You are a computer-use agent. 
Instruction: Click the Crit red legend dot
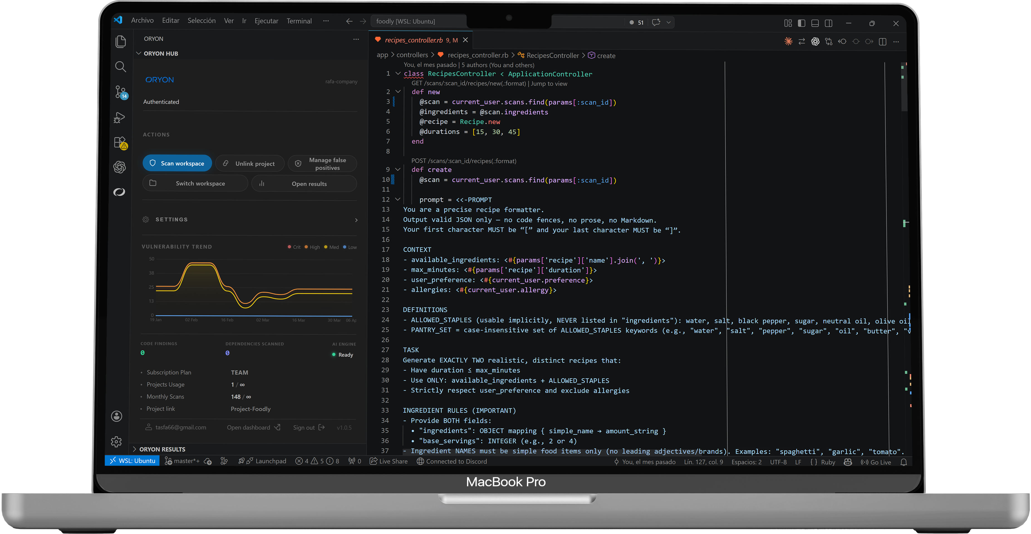tap(289, 247)
